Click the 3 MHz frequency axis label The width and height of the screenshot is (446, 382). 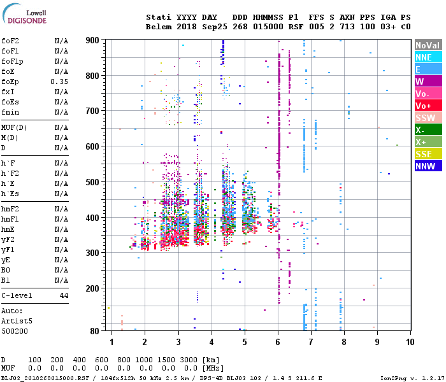178,342
